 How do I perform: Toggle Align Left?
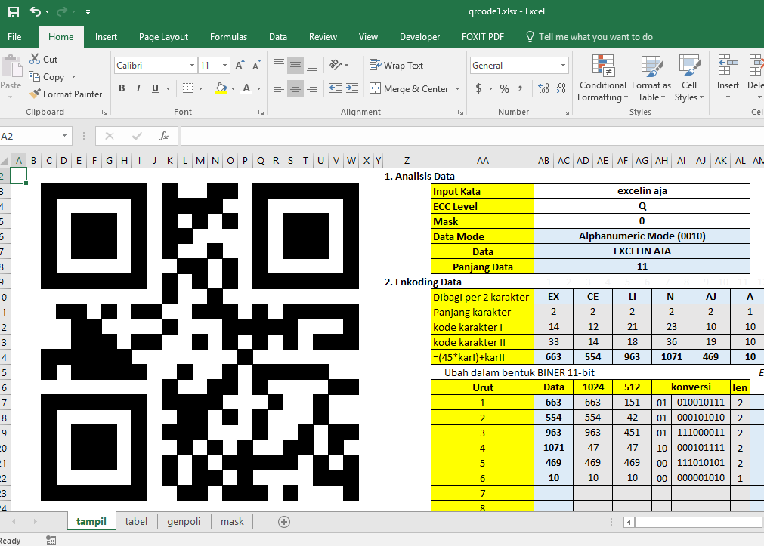point(279,88)
